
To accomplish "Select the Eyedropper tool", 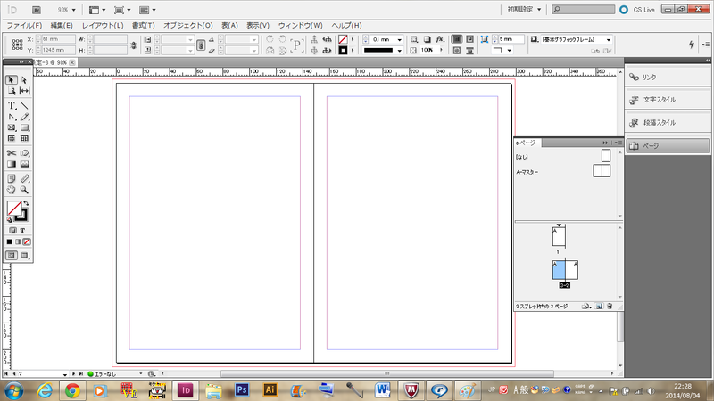I will pyautogui.click(x=25, y=179).
